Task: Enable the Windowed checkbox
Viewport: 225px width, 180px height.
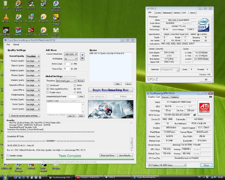Action: pos(48,85)
